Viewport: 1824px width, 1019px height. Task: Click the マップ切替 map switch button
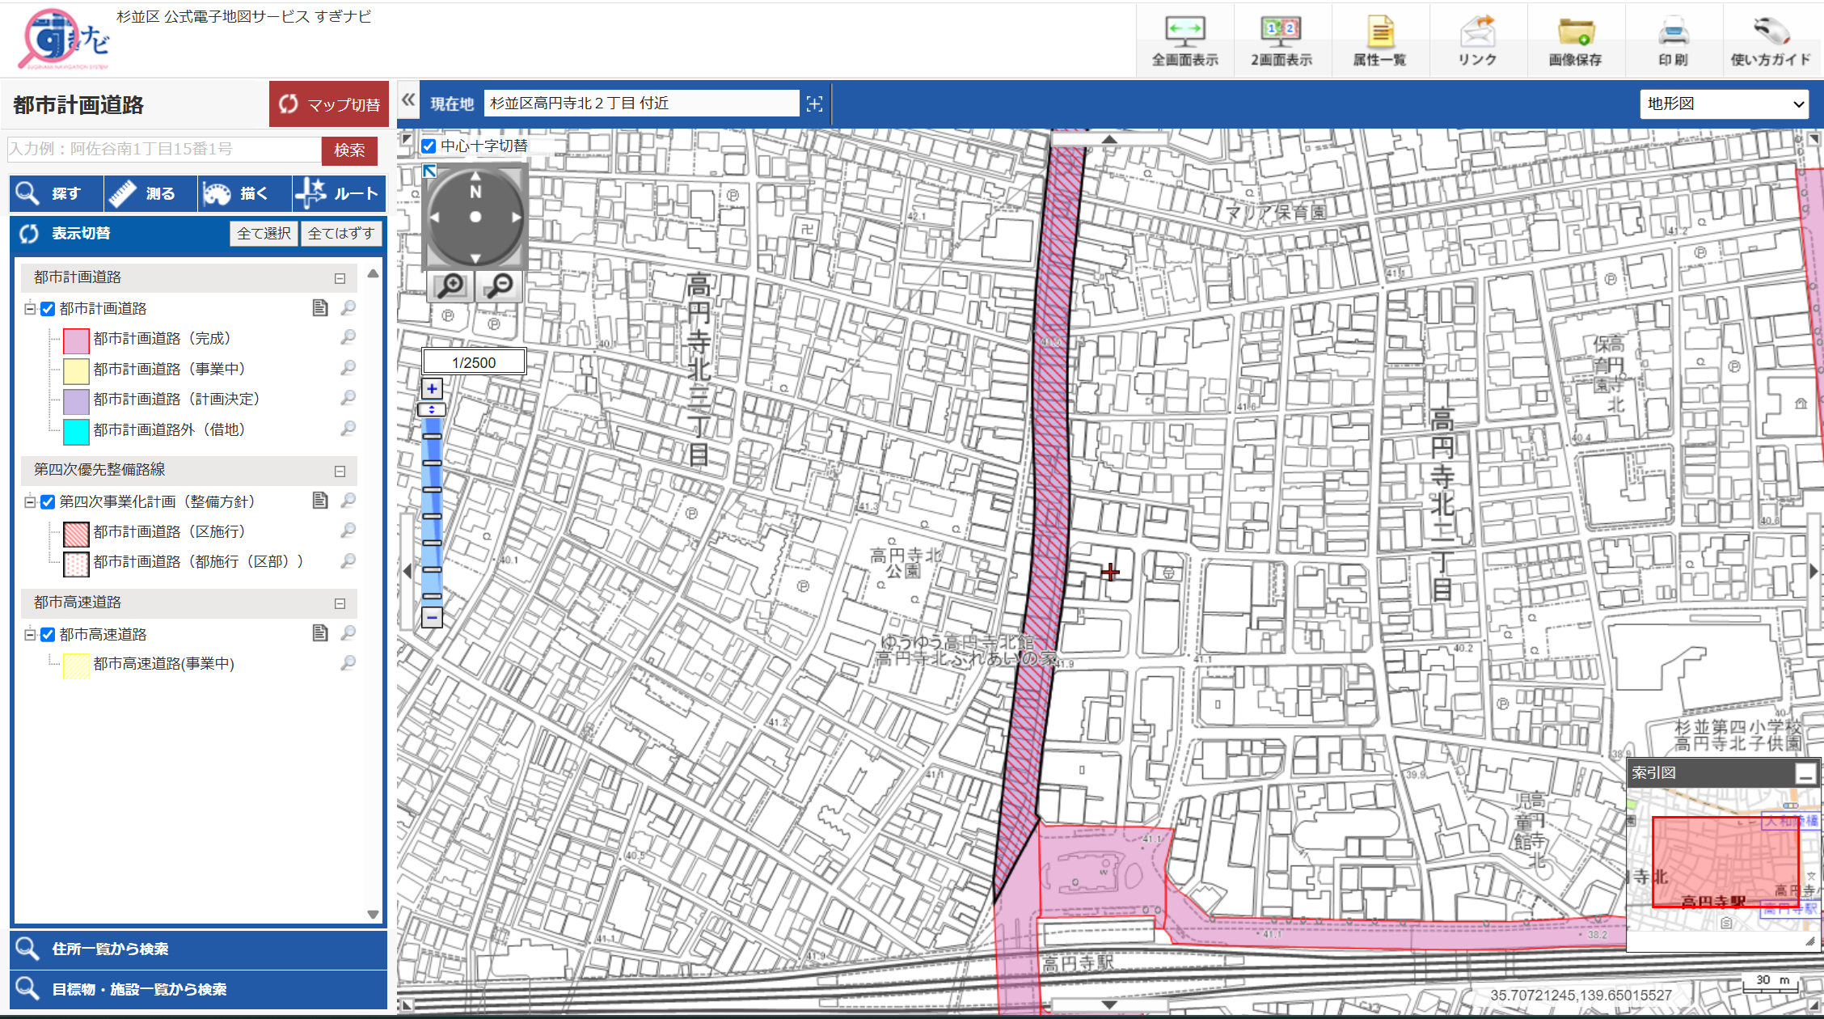pyautogui.click(x=329, y=104)
